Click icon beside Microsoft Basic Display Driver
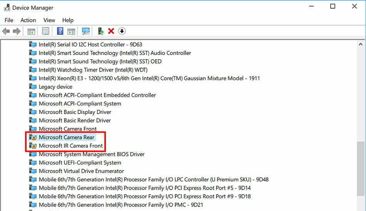 [x=33, y=112]
